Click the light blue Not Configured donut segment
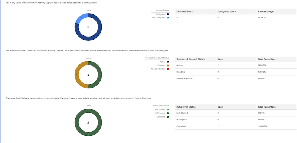This screenshot has height=143, width=297. pyautogui.click(x=81, y=17)
